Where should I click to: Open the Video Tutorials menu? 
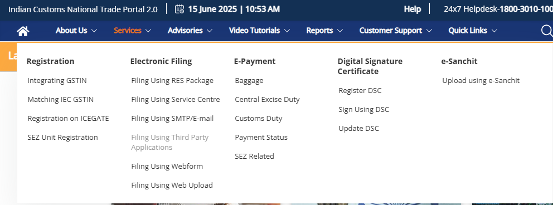point(254,31)
